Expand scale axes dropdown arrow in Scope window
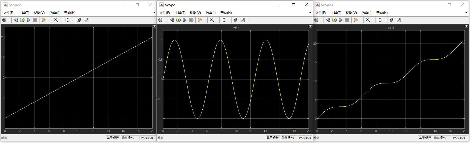470x143 pixels. coord(229,20)
